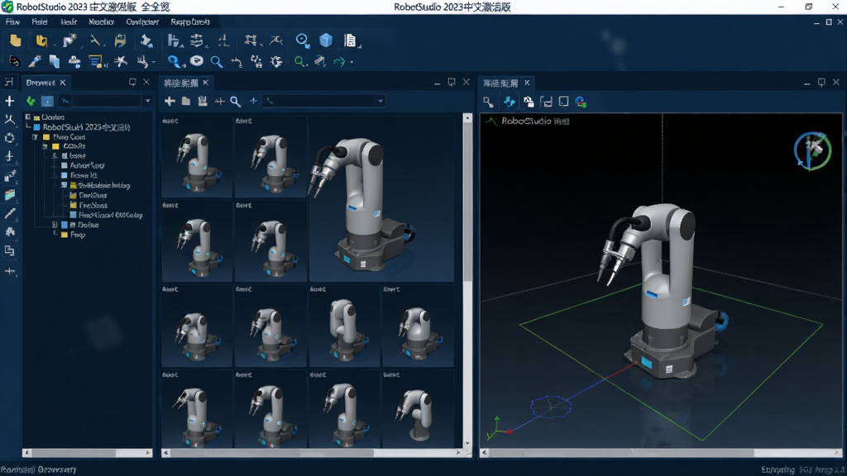Collapse the top root node in Browser tree
This screenshot has width=847, height=476.
(27, 117)
